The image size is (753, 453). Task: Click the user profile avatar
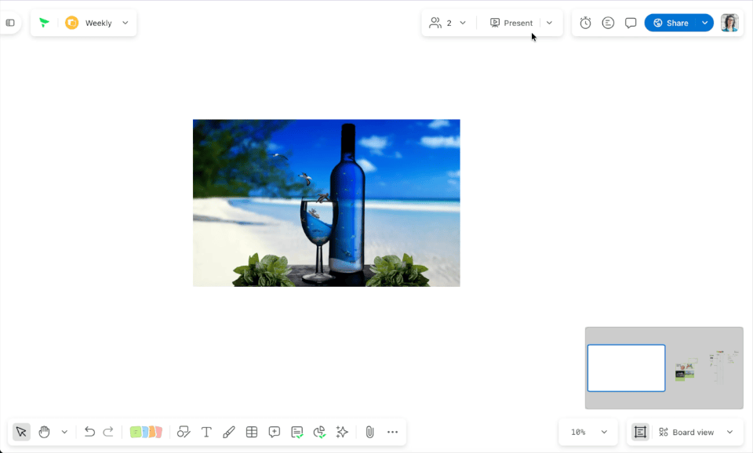point(729,23)
